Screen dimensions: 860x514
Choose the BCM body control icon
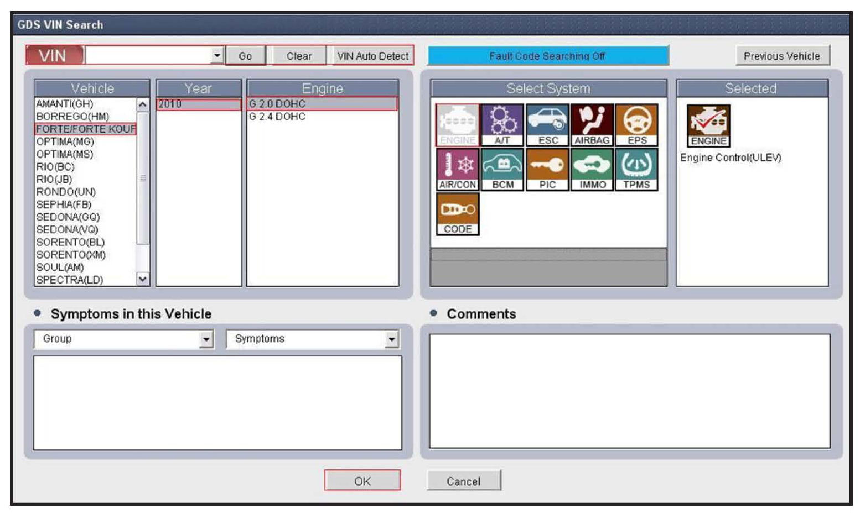[502, 170]
